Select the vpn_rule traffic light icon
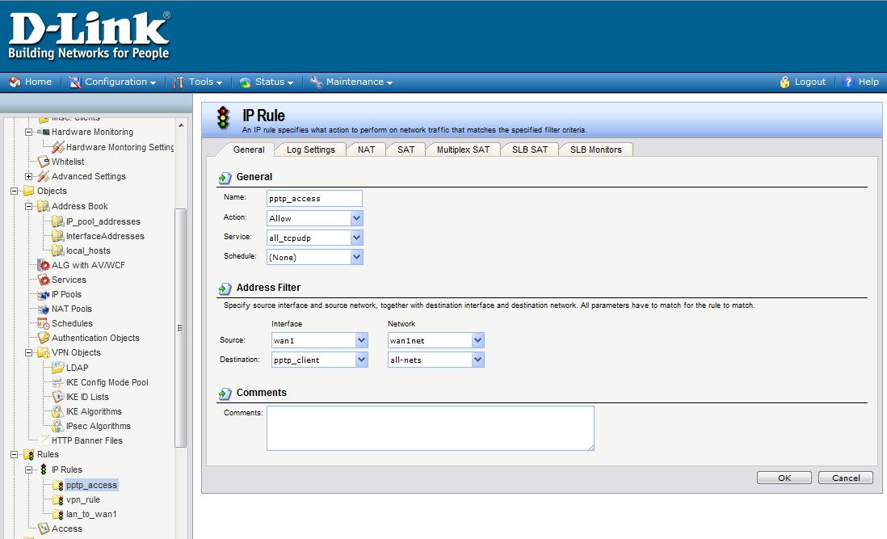 click(58, 499)
